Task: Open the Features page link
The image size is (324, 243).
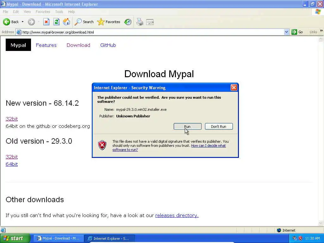Action: click(x=46, y=45)
